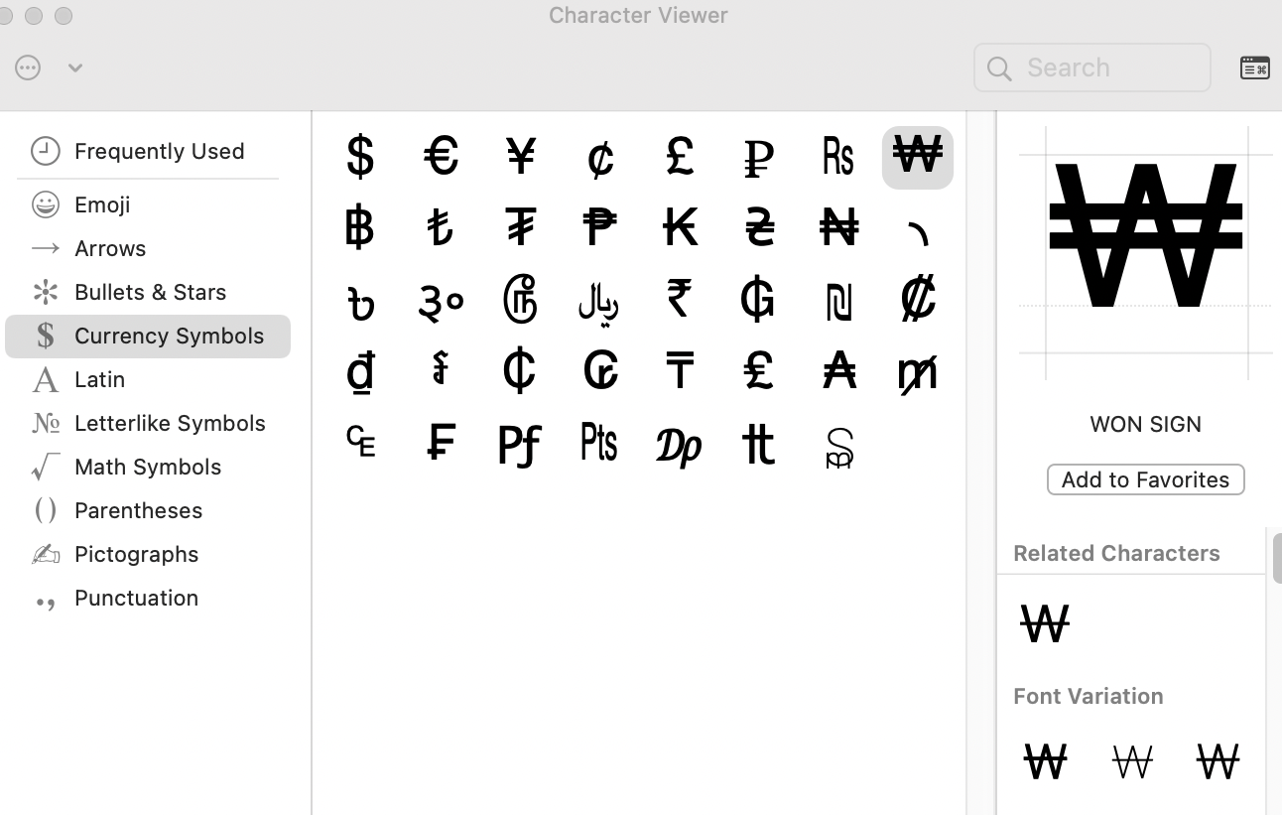Click the Pictographs pen sidebar icon
This screenshot has height=815, width=1282.
(44, 554)
